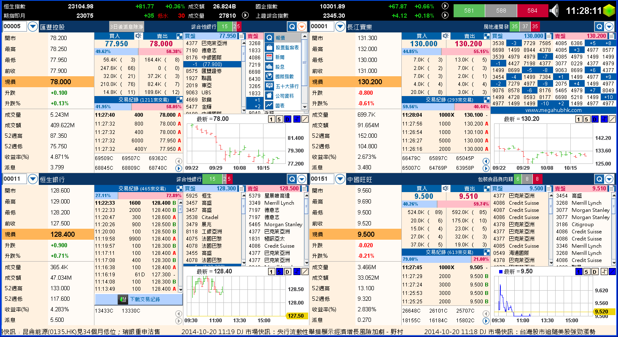
Task: Toggle sound alert on 00005 bid header
Action: 138,36
